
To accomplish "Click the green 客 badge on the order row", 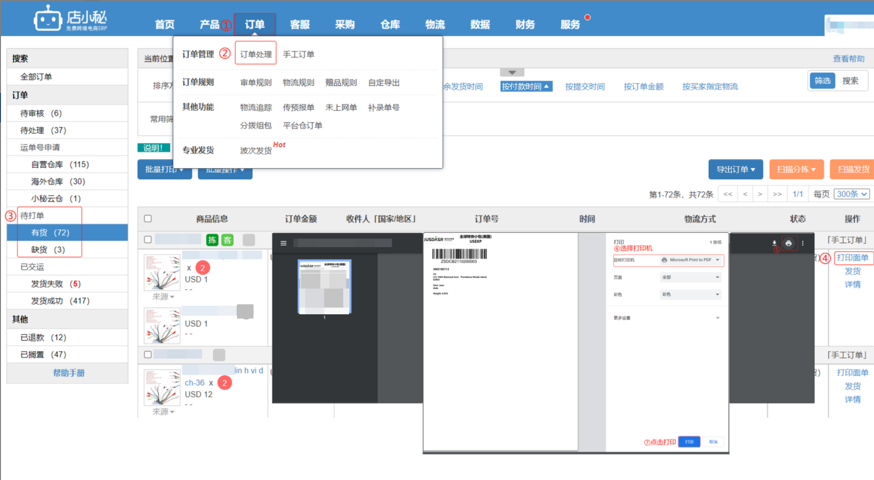I will coord(228,240).
